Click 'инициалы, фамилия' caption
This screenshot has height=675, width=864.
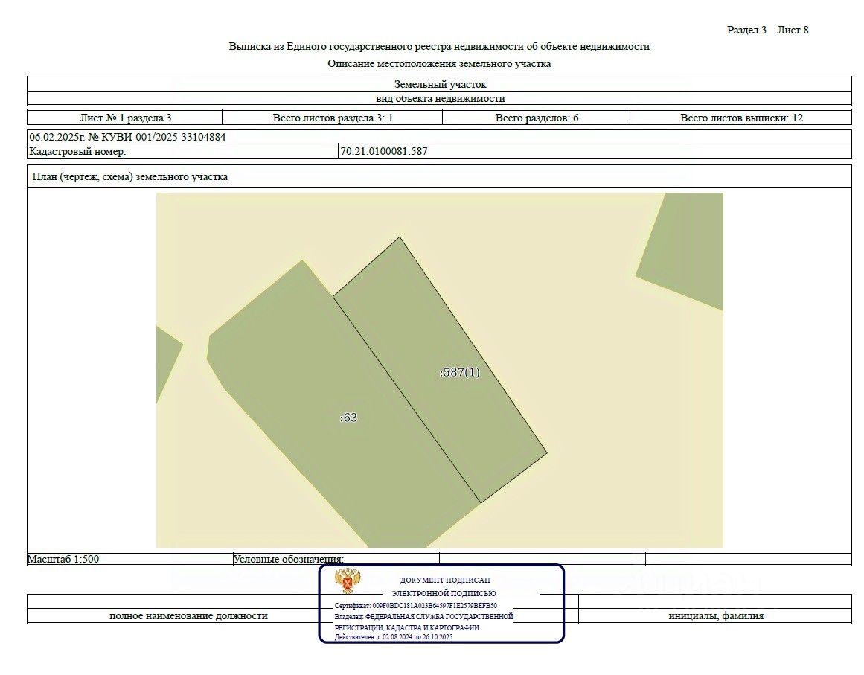(x=716, y=616)
